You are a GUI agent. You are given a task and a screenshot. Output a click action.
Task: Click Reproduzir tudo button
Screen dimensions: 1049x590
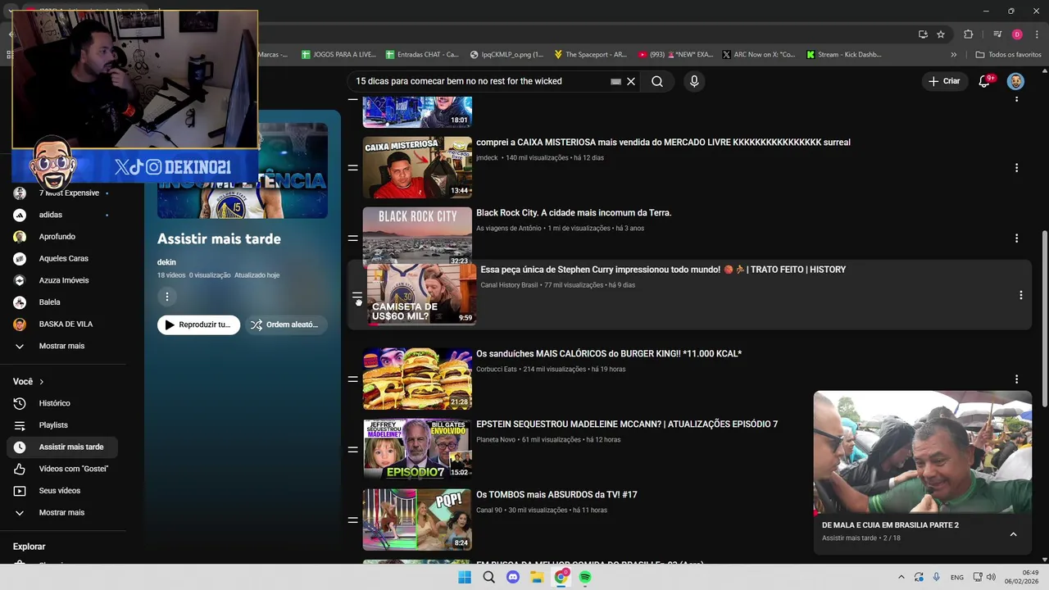198,324
